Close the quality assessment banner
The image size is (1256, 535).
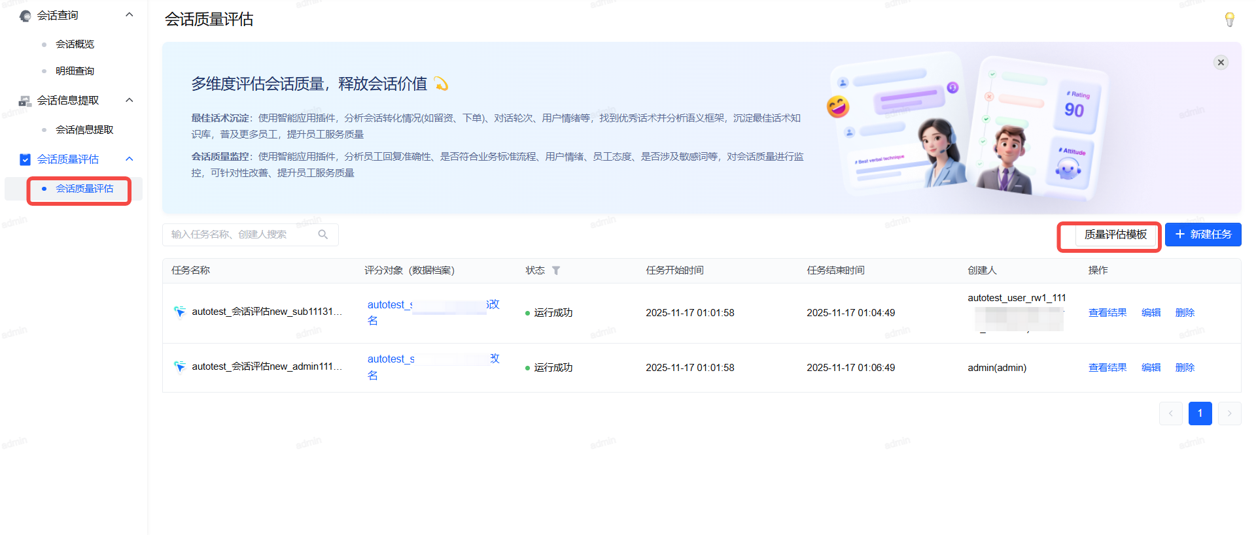(x=1220, y=63)
